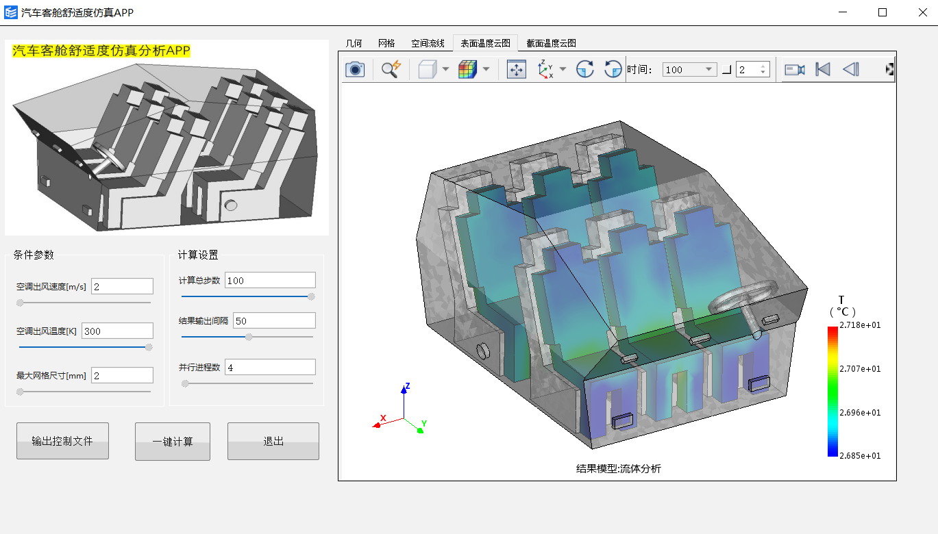Click the camera snapshot icon in toolbar
This screenshot has height=534, width=938.
(x=355, y=69)
